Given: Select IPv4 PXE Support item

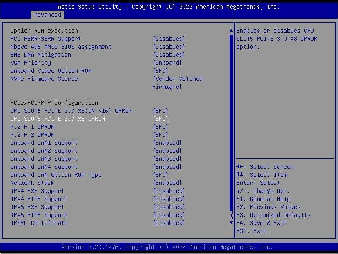Looking at the screenshot, I should [x=37, y=191].
